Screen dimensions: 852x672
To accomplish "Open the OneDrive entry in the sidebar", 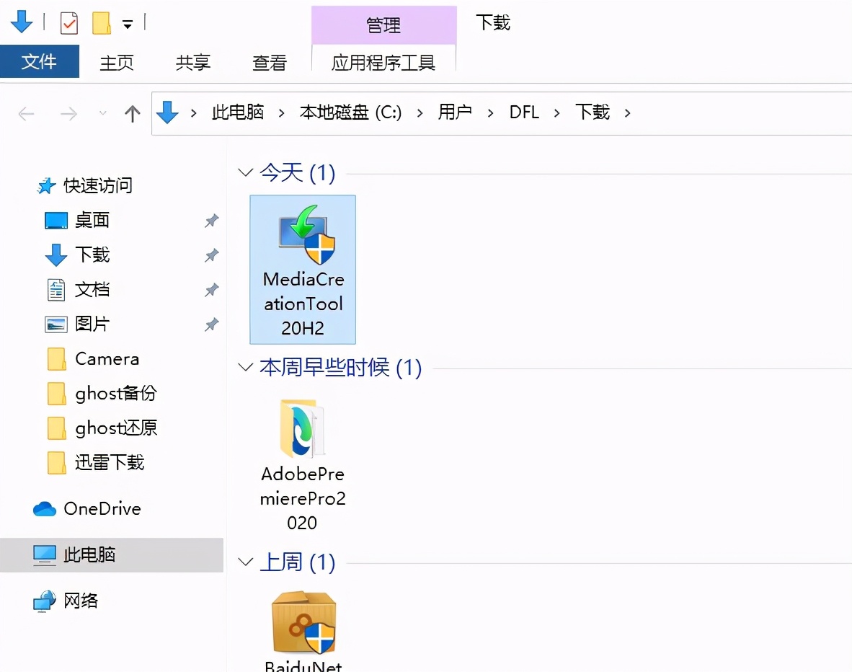I will tap(101, 508).
